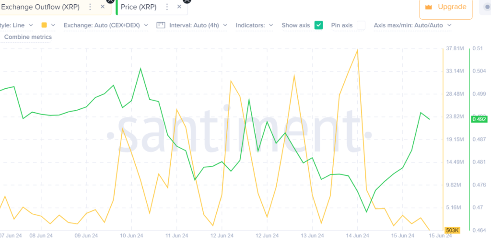
Task: Click the crown icon in Upgrade button
Action: (x=428, y=7)
